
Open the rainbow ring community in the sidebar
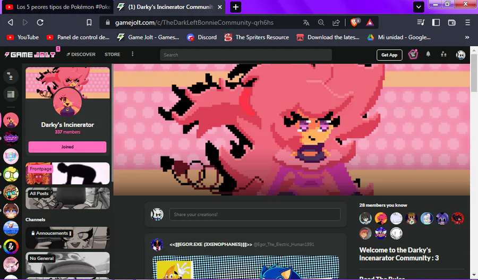point(11,247)
